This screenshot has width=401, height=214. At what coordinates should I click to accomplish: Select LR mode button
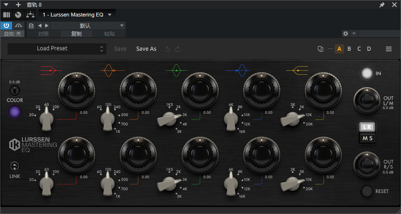367,127
